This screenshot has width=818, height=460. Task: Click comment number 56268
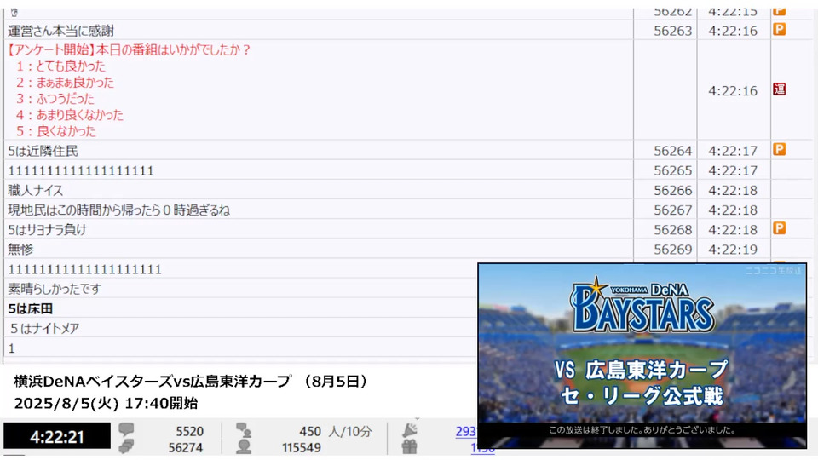pos(672,229)
